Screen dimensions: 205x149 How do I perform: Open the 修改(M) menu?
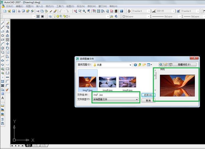click(x=91, y=6)
